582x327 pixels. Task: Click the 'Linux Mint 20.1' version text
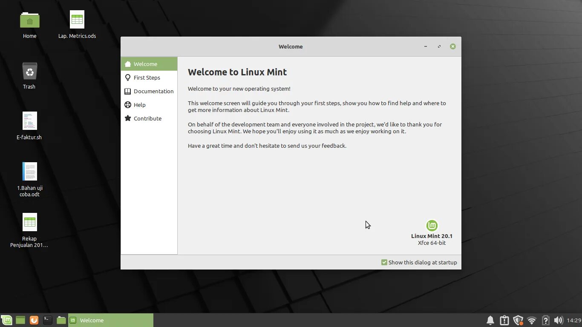[x=432, y=236]
